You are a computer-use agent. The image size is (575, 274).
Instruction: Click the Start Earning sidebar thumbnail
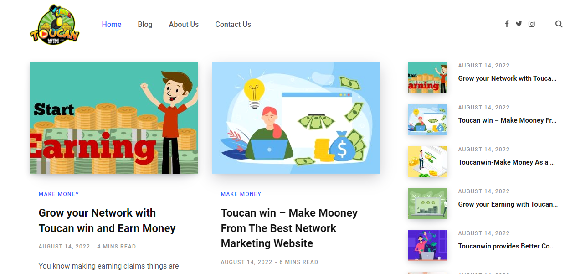click(427, 78)
